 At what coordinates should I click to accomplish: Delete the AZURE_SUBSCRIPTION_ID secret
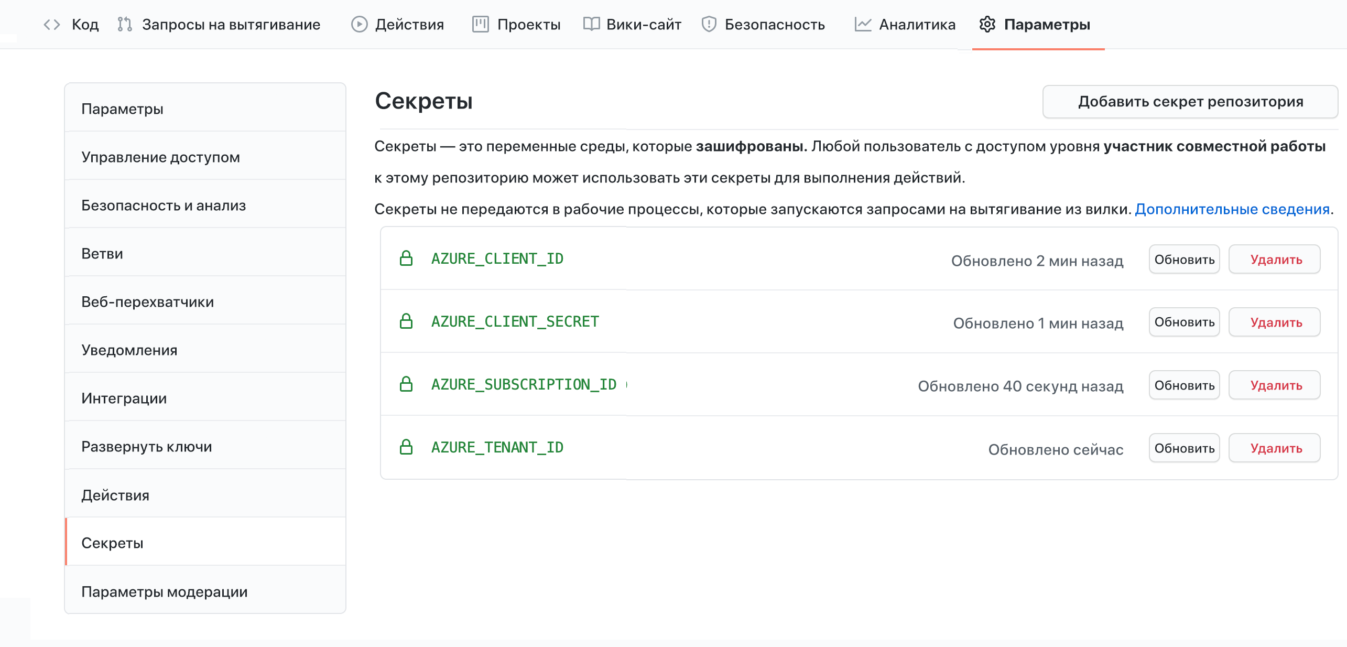click(1275, 385)
